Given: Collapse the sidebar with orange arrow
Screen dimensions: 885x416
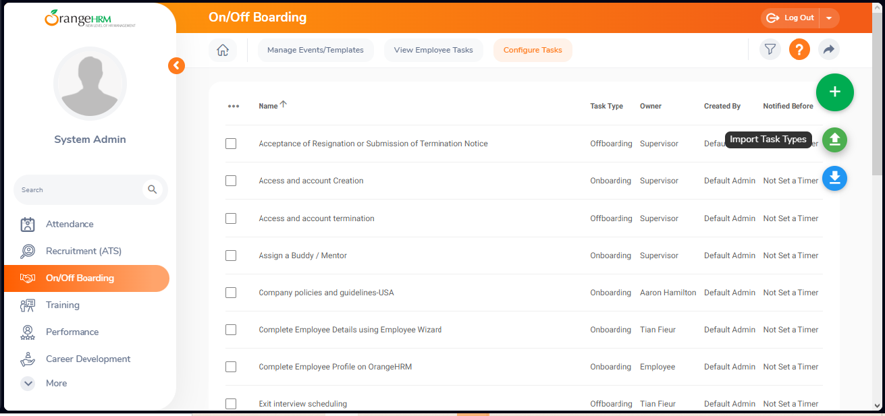Looking at the screenshot, I should (176, 65).
